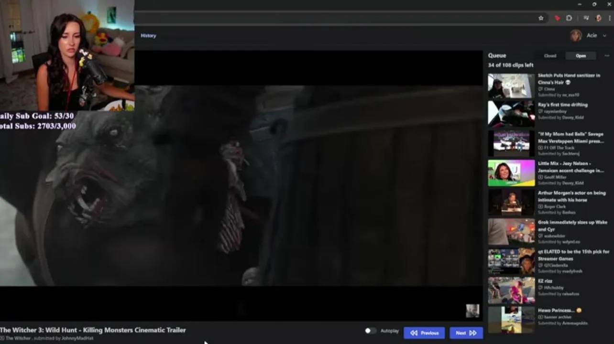Set the queue to Closed

[550, 56]
